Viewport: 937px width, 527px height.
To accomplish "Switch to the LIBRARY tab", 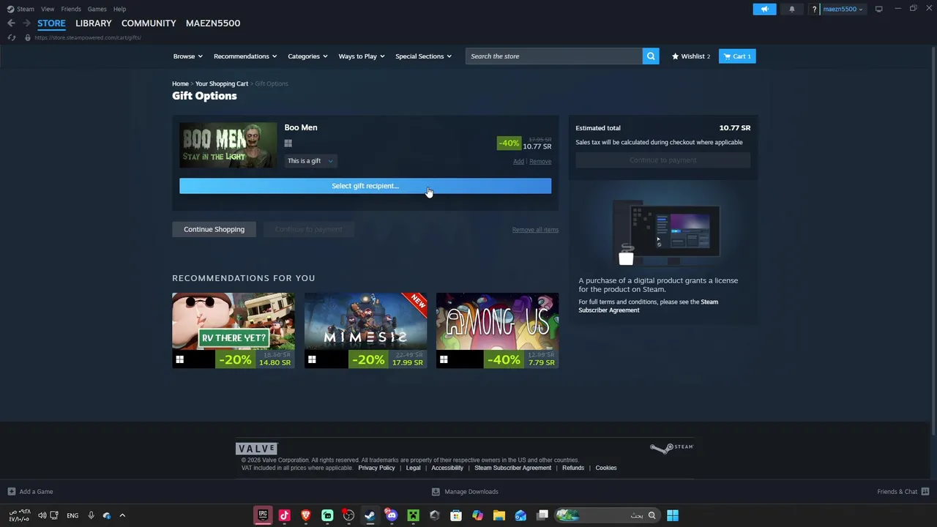I will click(x=94, y=23).
